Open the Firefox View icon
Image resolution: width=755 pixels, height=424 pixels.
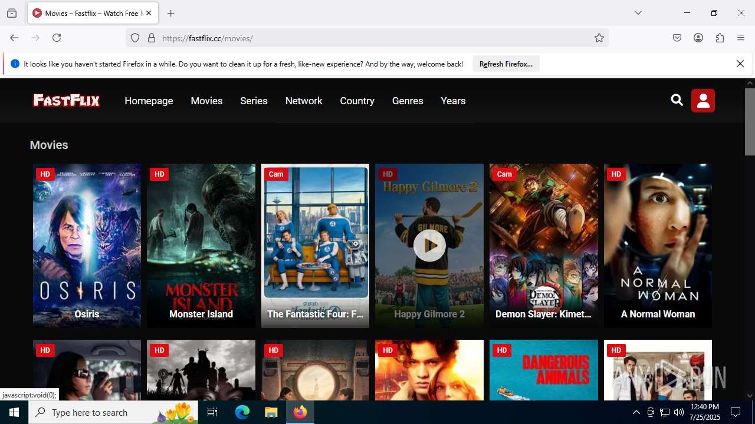[12, 13]
